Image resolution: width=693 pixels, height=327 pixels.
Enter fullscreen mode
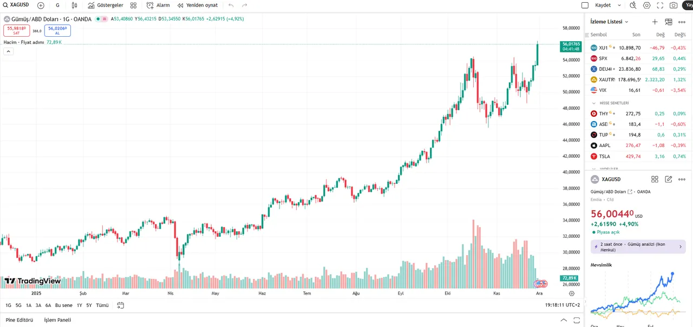(x=660, y=5)
